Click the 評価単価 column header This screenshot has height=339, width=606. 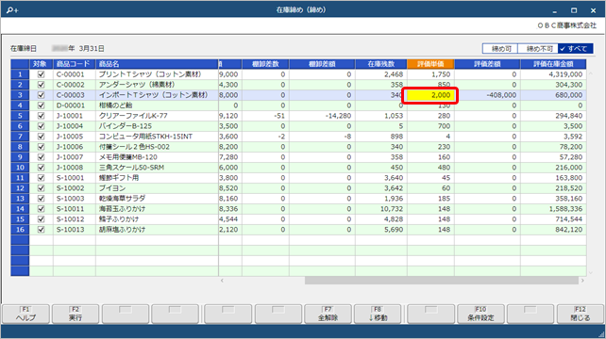(430, 64)
